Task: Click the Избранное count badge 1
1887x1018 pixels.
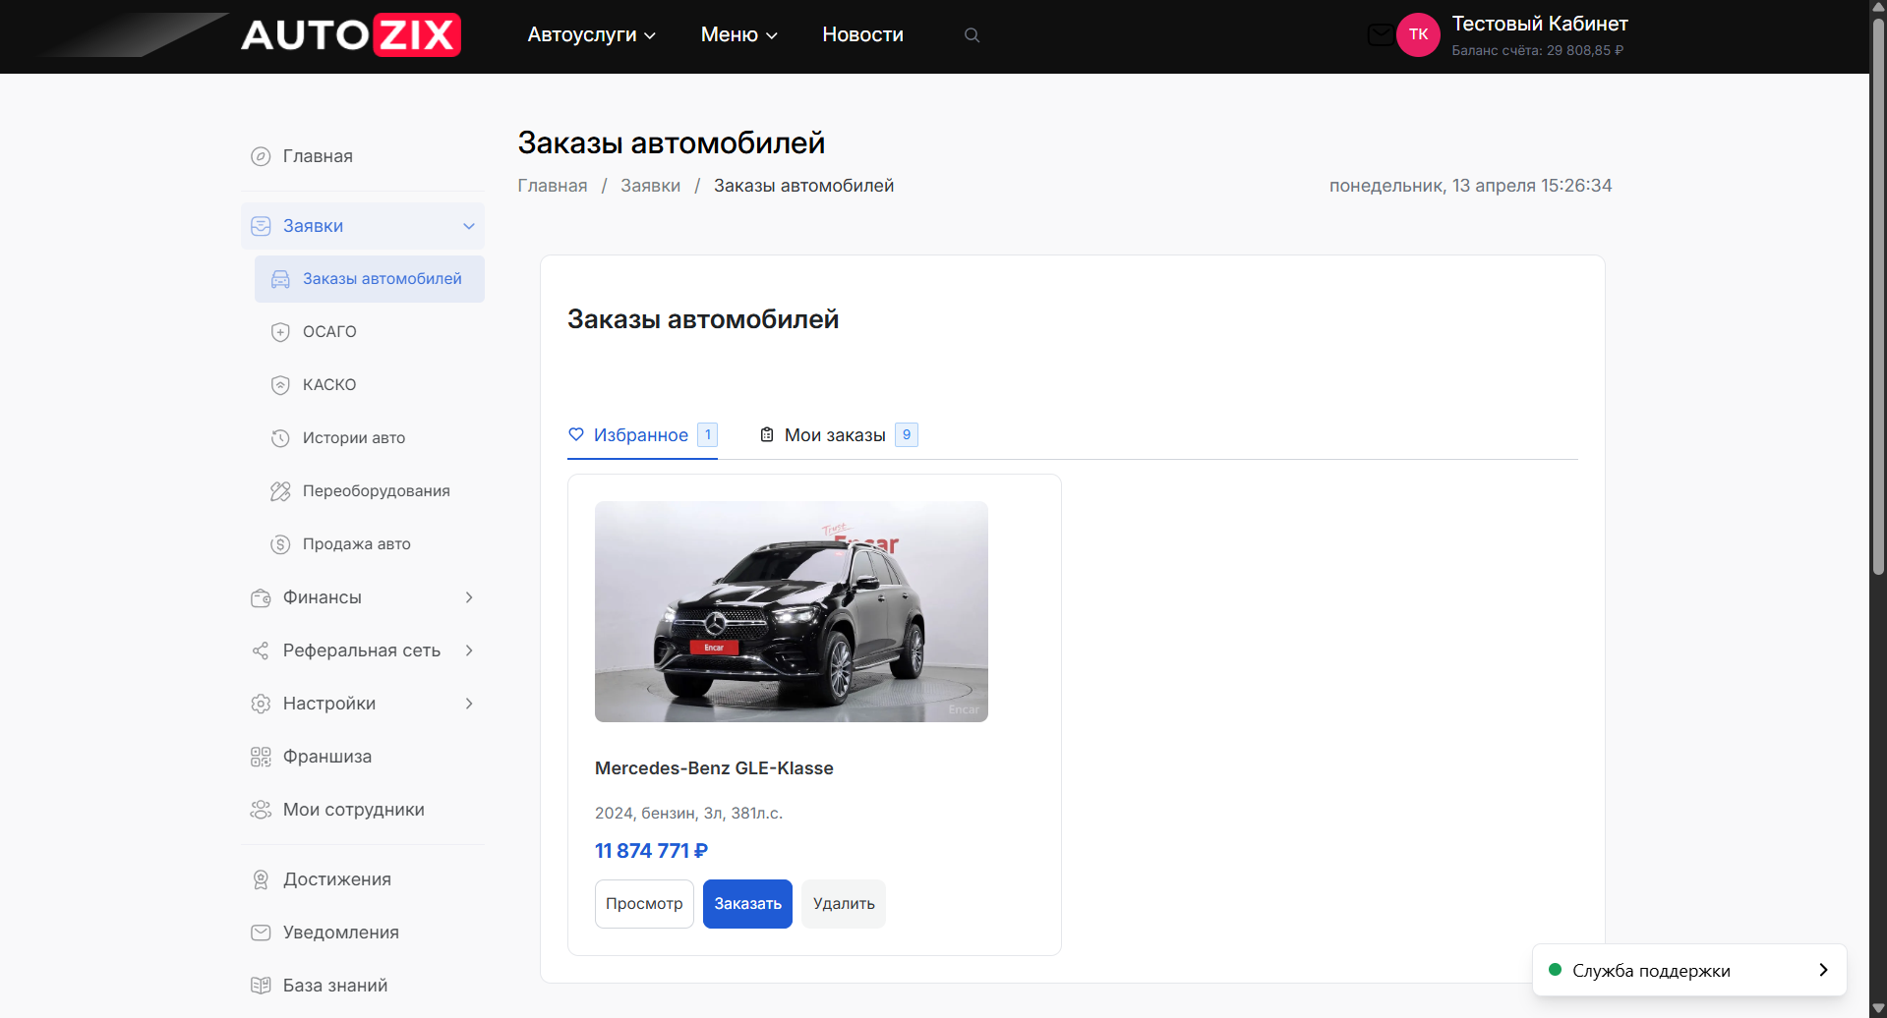Action: (708, 434)
